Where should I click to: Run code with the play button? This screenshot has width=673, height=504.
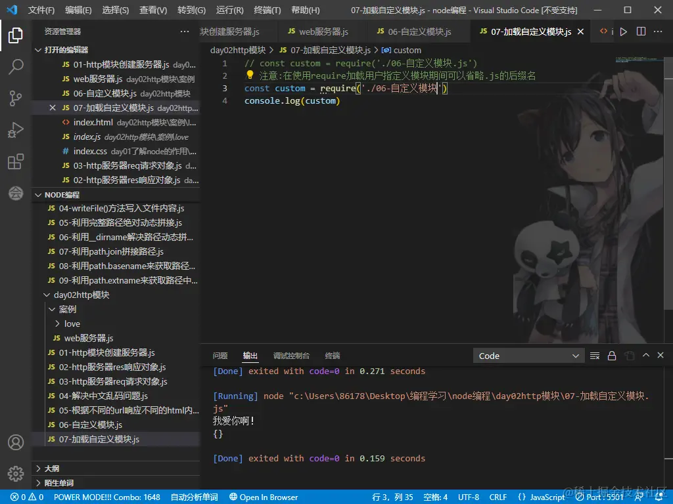[x=624, y=31]
